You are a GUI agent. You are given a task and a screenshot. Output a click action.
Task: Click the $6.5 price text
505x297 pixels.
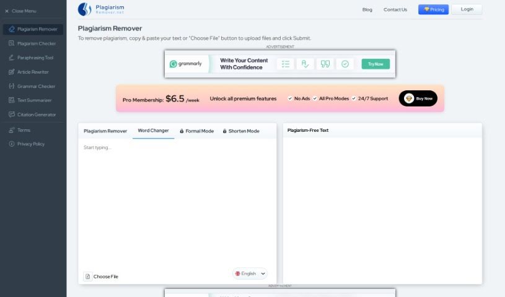(x=175, y=98)
